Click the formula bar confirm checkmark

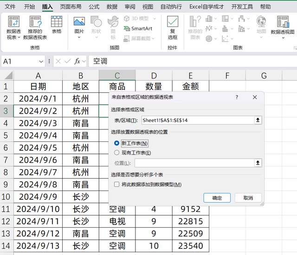[67, 61]
